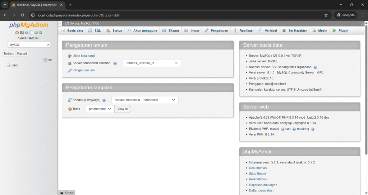Open the Impor tab
This screenshot has width=368, height=195.
[x=192, y=31]
